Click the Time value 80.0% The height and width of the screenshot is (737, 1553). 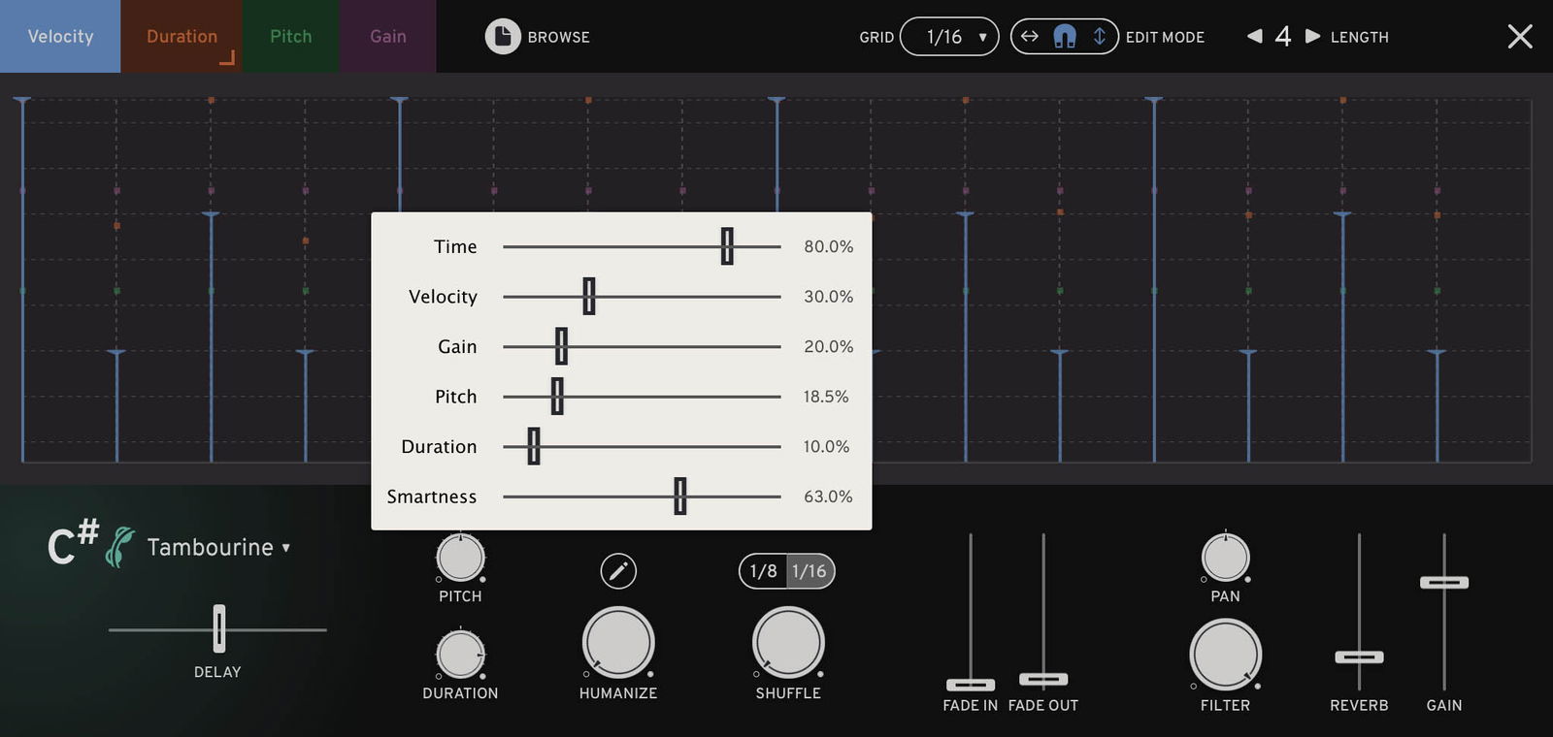click(828, 246)
